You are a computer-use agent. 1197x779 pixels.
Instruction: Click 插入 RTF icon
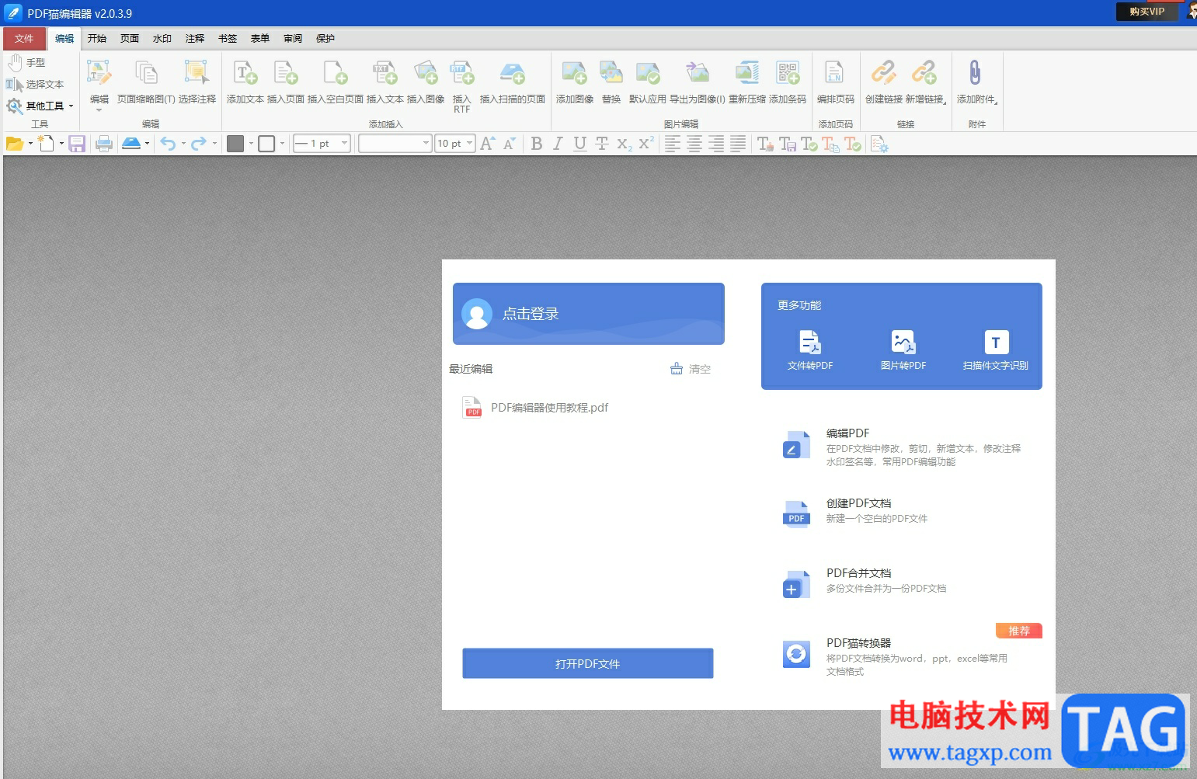pyautogui.click(x=462, y=74)
